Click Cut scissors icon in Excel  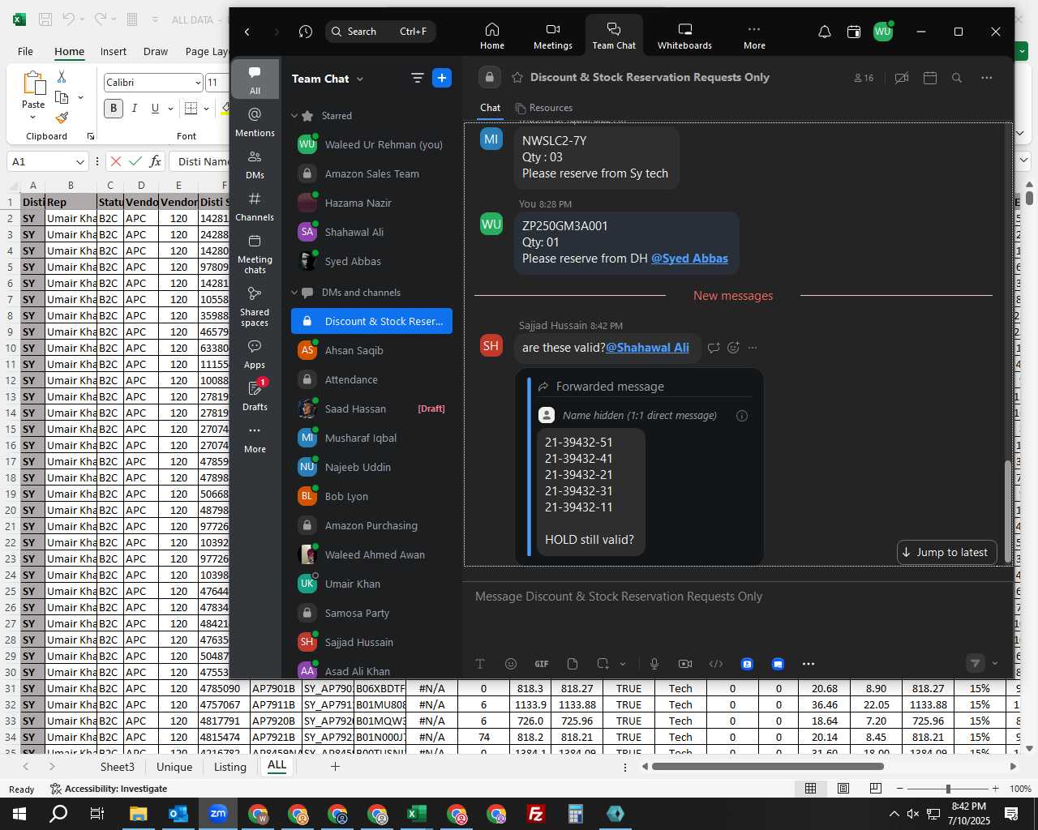[62, 77]
